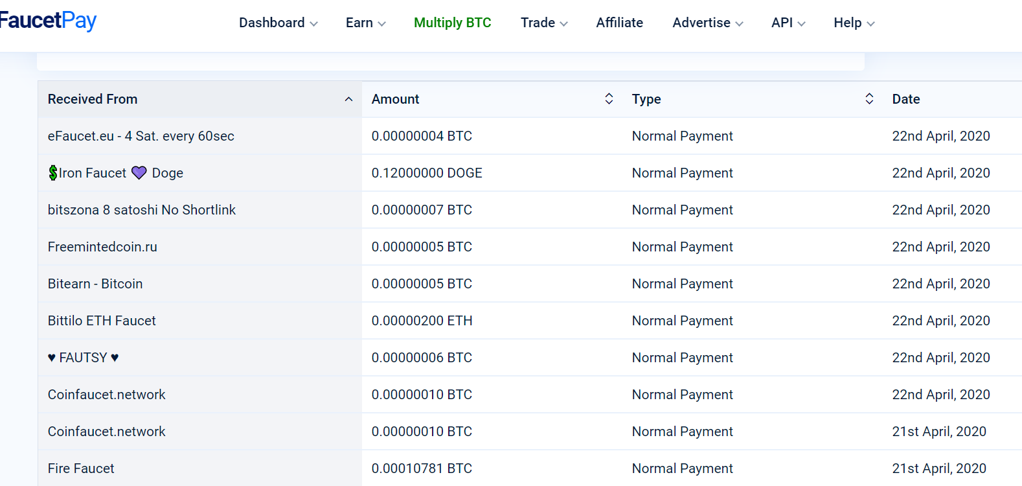
Task: Select the FAUTSY sender entry
Action: pyautogui.click(x=84, y=358)
